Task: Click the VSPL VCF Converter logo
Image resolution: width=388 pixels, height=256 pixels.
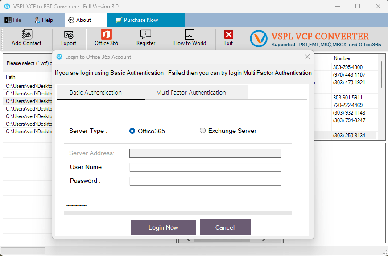Action: (258, 39)
